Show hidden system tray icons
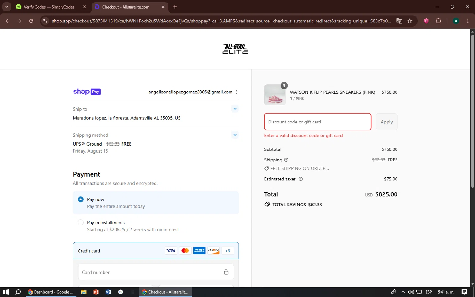Viewport: 475px width, 297px height. pos(403,292)
